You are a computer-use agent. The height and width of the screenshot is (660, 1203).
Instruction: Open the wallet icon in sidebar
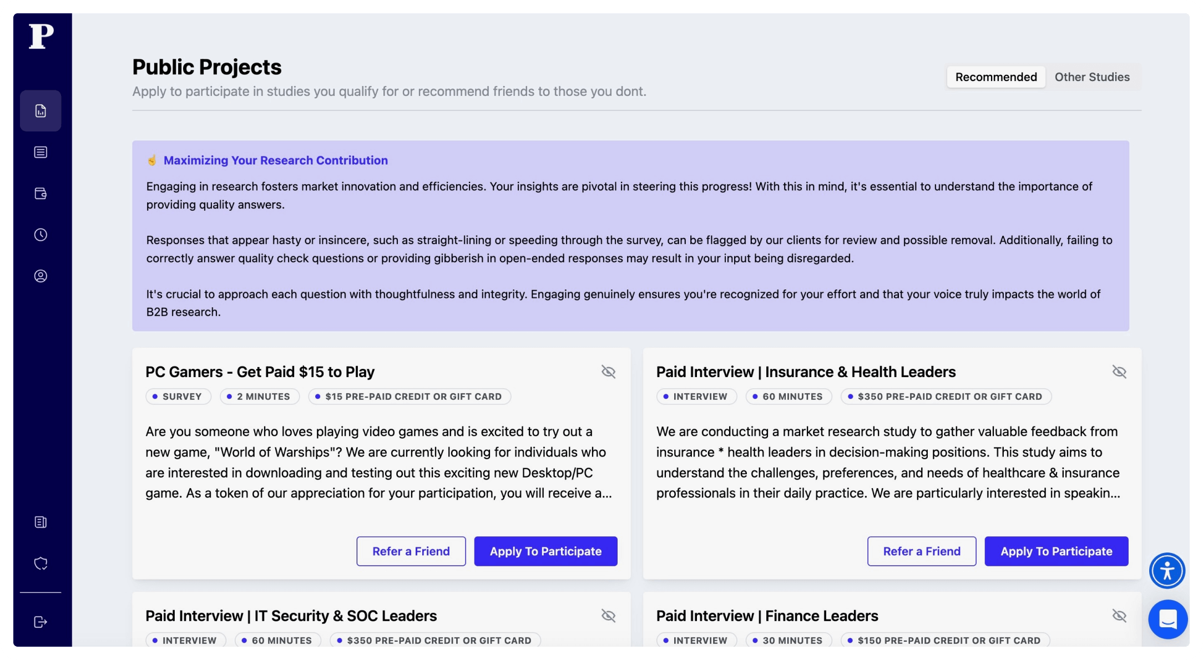pos(41,194)
